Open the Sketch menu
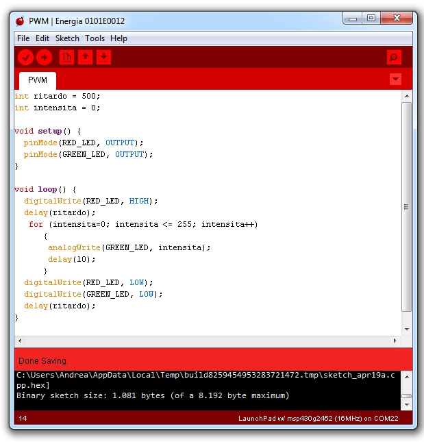This screenshot has height=442, width=424. pos(67,38)
